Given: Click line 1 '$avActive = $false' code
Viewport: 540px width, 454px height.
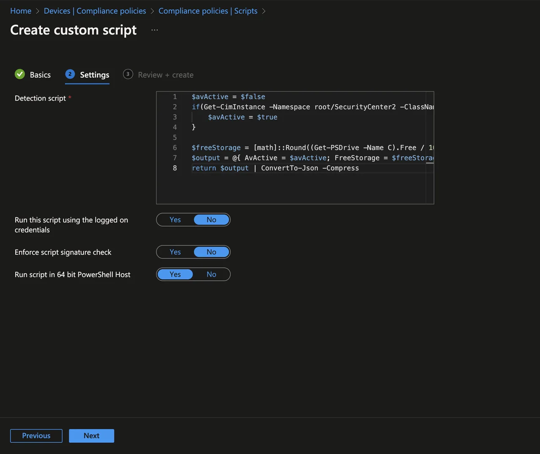Looking at the screenshot, I should pos(228,97).
